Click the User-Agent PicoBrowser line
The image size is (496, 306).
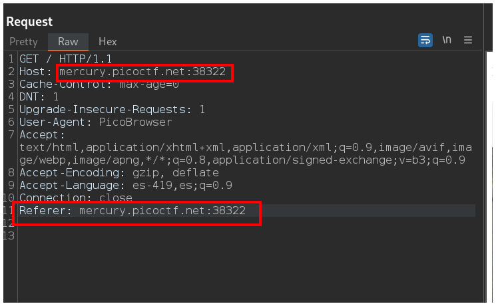point(95,122)
